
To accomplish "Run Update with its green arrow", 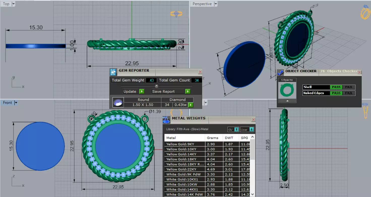I will (x=141, y=91).
